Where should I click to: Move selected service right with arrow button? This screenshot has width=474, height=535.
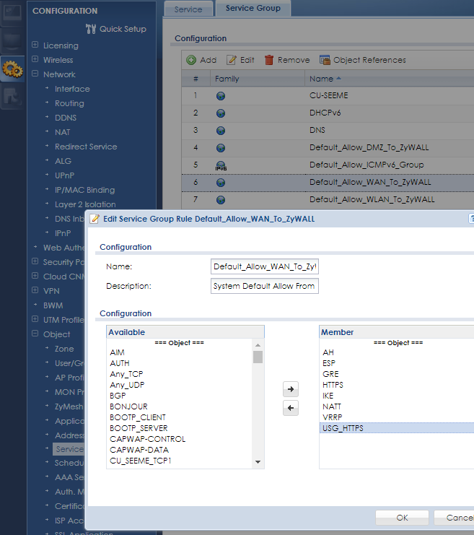(x=291, y=390)
